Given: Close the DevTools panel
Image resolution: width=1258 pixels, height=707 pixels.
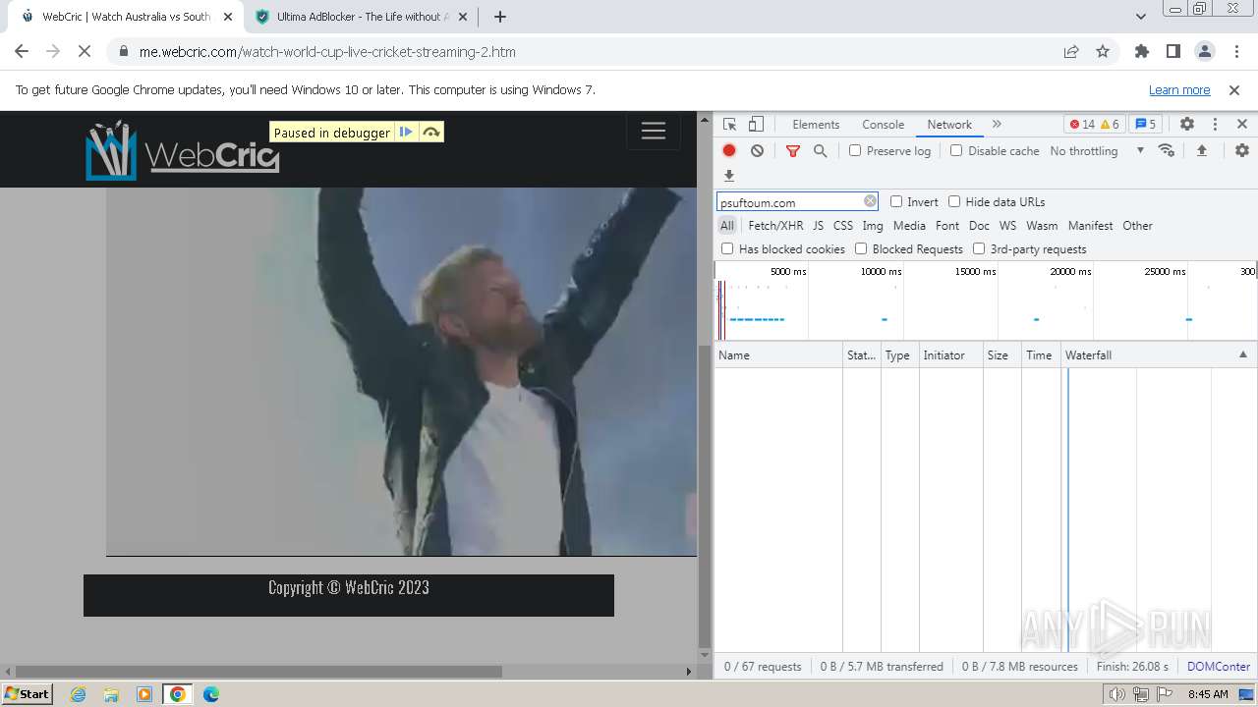Looking at the screenshot, I should coord(1242,125).
